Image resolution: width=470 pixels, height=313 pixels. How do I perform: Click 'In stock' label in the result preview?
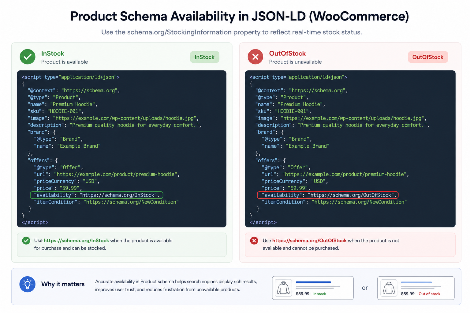pos(319,294)
